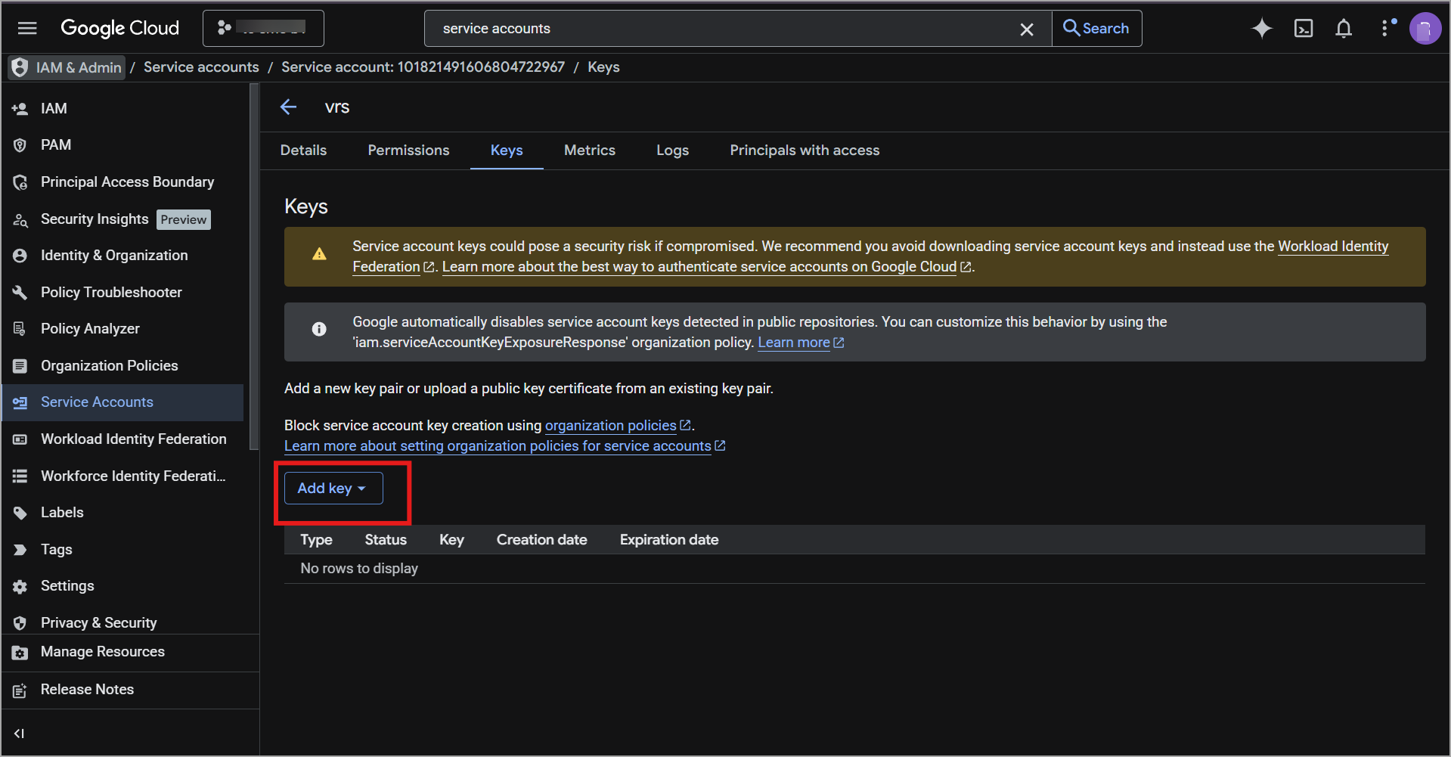The width and height of the screenshot is (1451, 757).
Task: Click the Workload Identity Federation sidebar item
Action: [133, 439]
